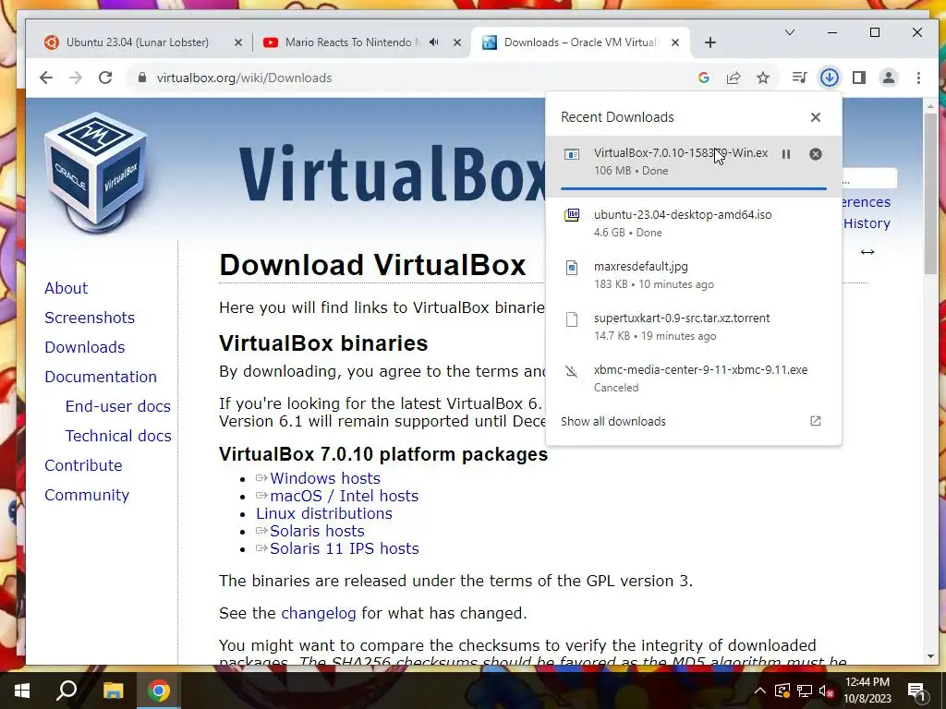The image size is (946, 709).
Task: Open Solaris 11 IPS hosts link
Action: [344, 548]
